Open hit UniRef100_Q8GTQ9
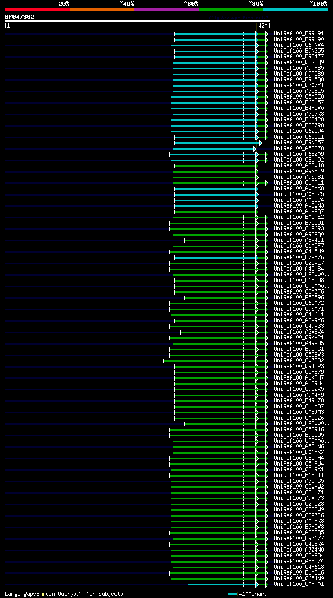 pos(299,62)
